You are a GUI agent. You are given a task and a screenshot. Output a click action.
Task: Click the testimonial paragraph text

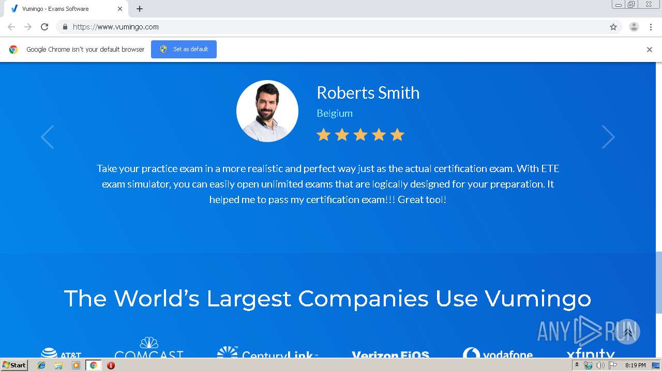point(328,184)
